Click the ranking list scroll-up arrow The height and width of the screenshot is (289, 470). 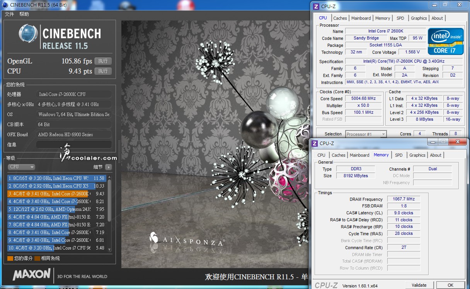110,177
